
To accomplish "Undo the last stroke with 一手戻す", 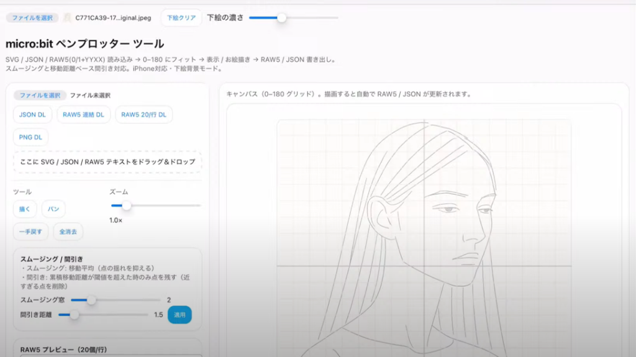I will (x=30, y=232).
